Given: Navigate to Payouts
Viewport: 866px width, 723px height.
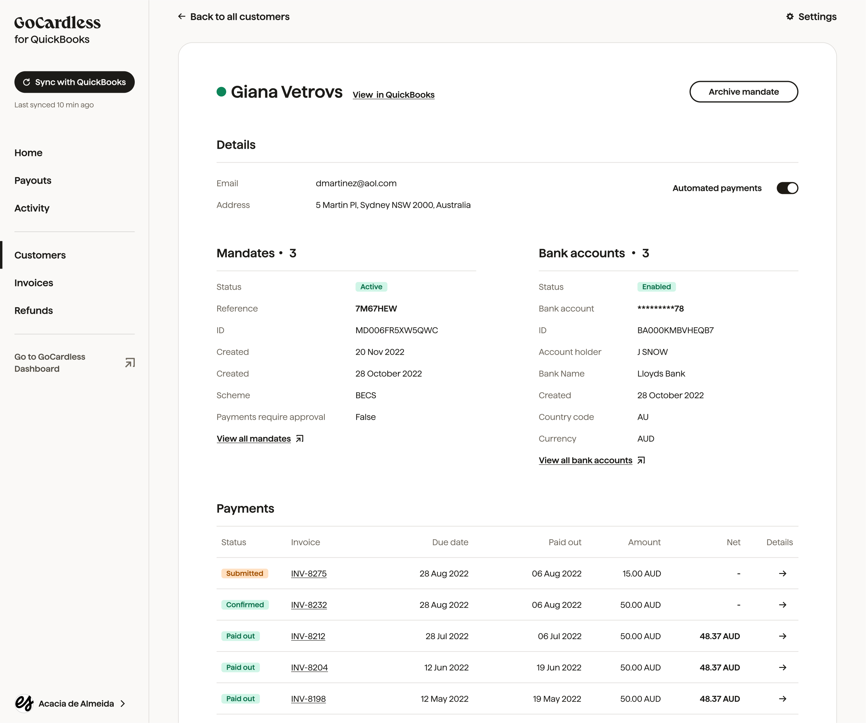Looking at the screenshot, I should (x=32, y=180).
